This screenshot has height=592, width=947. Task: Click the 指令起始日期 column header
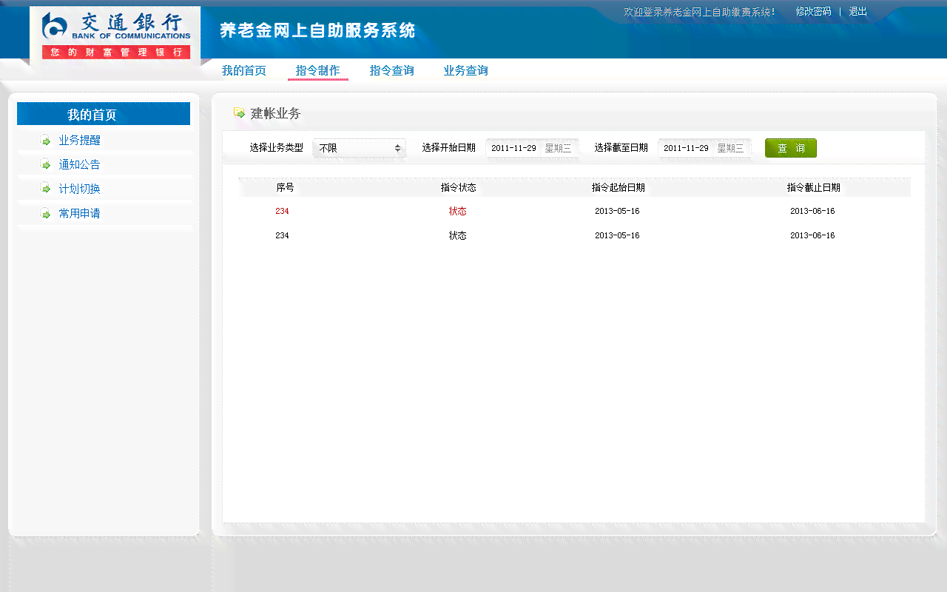tap(619, 188)
